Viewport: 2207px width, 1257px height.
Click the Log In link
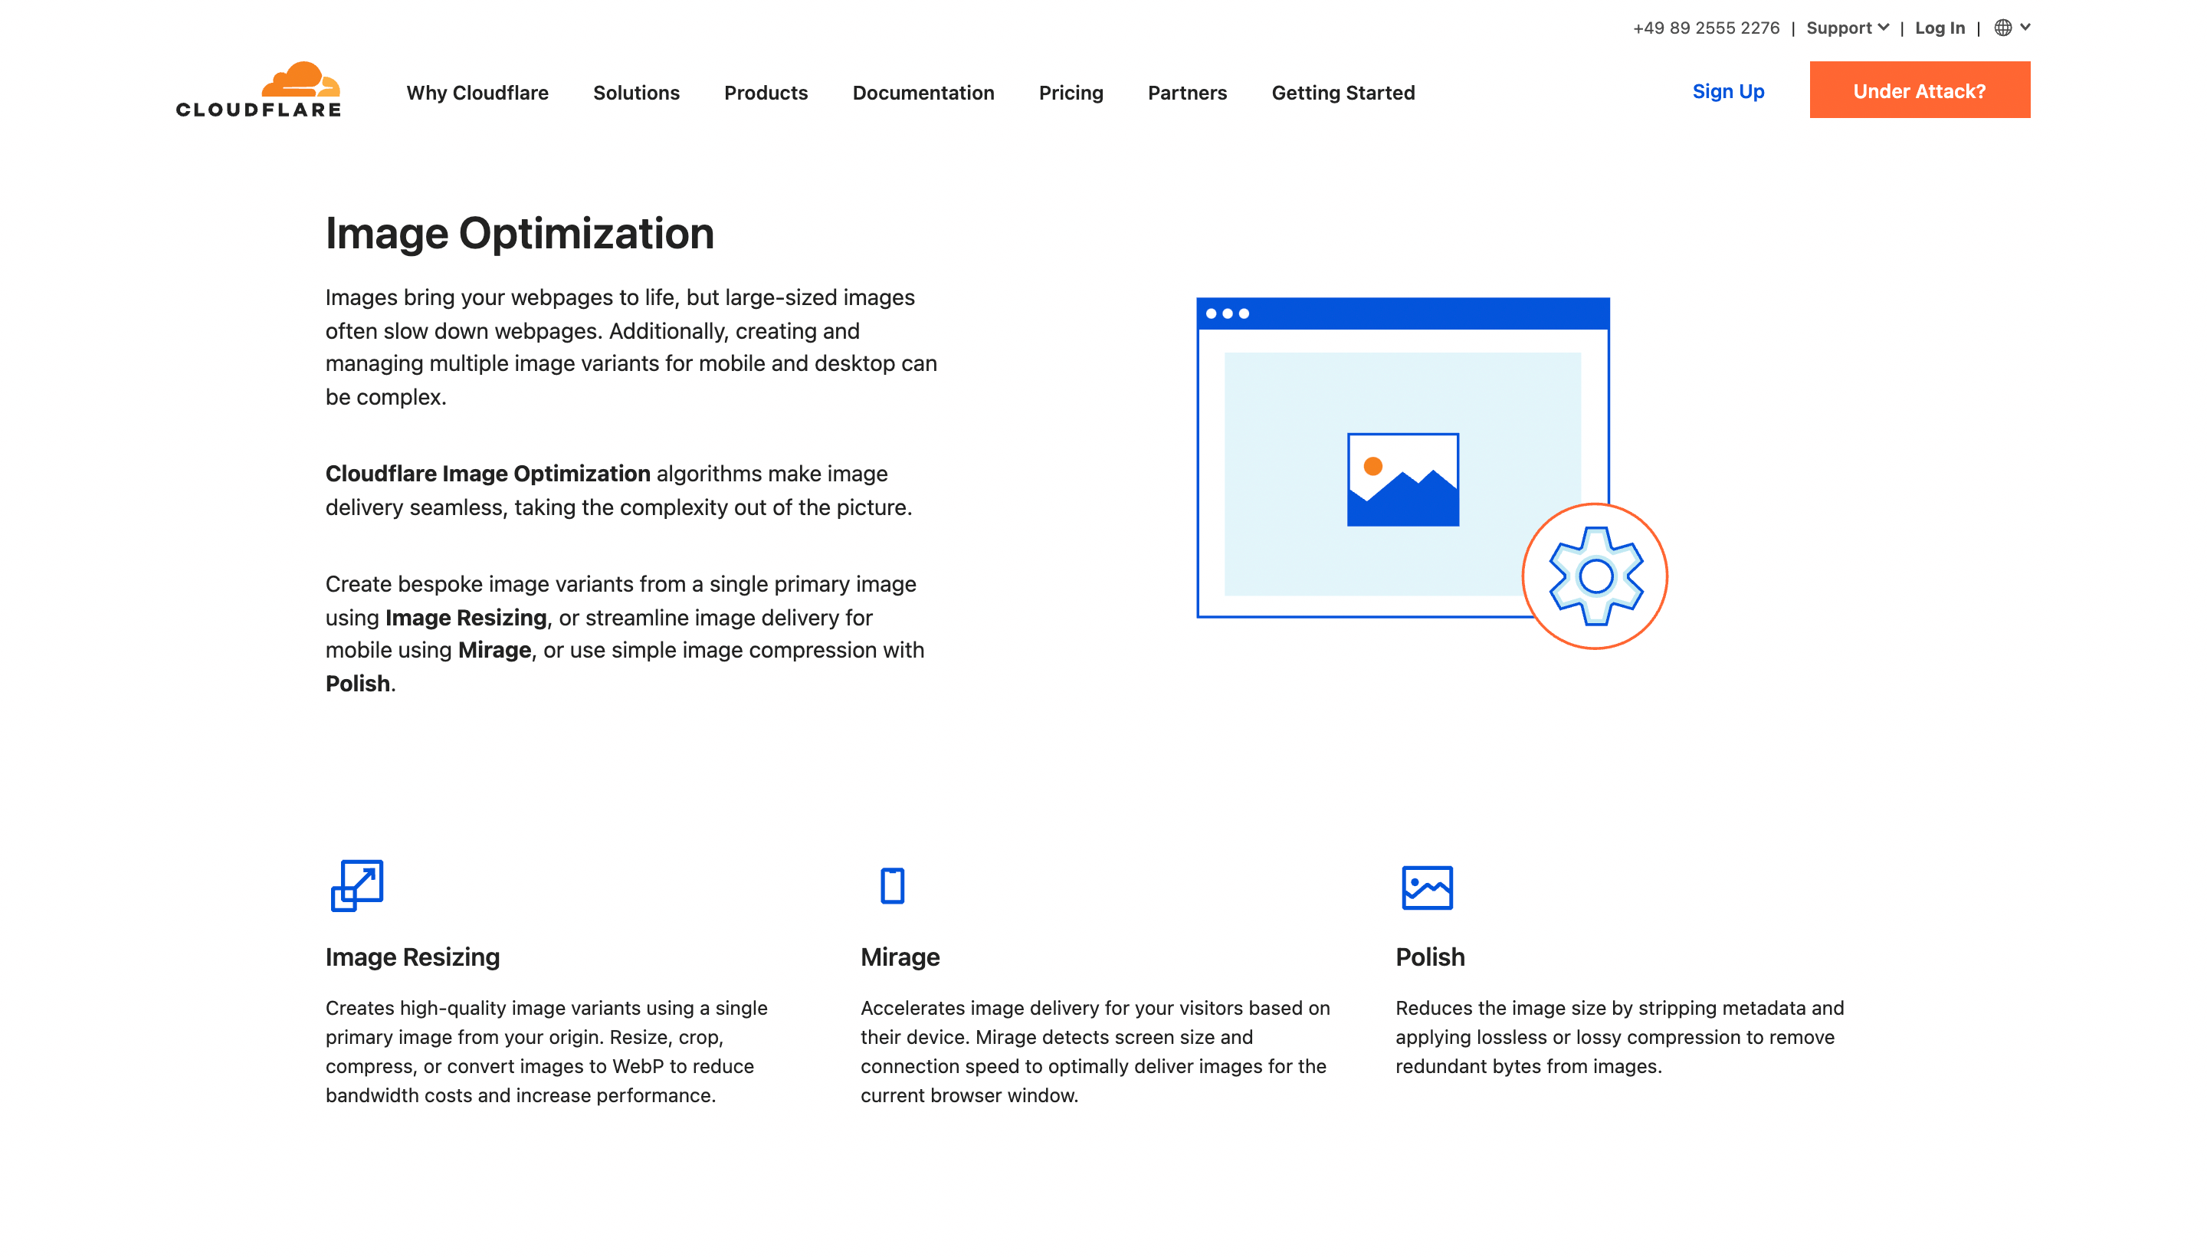pyautogui.click(x=1939, y=28)
